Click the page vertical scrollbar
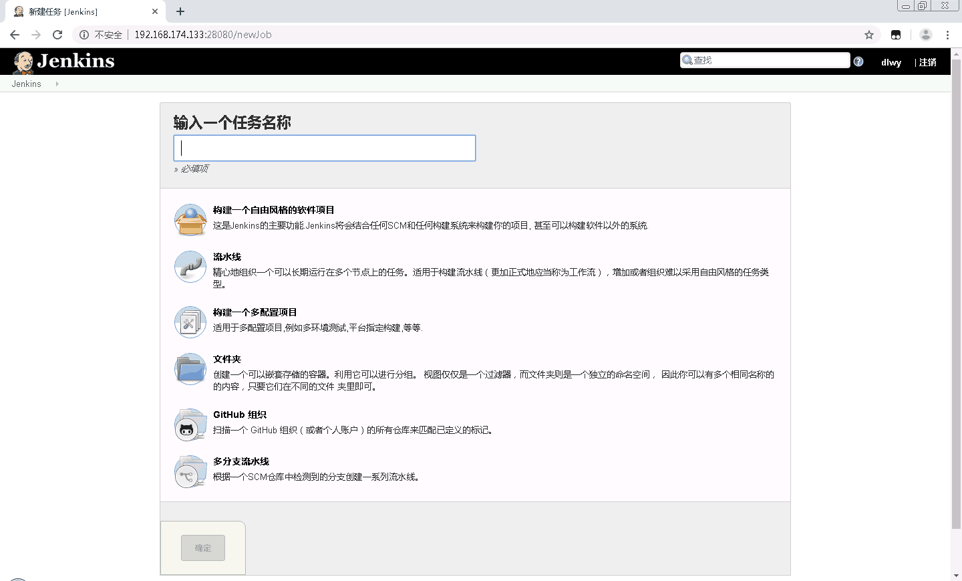Viewport: 962px width, 581px height. (x=956, y=294)
